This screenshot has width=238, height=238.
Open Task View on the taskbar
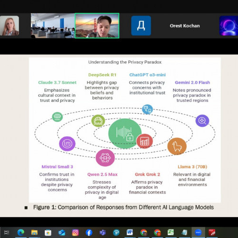point(7,232)
